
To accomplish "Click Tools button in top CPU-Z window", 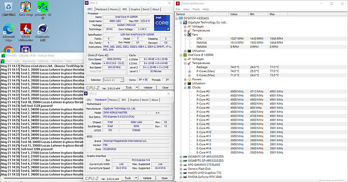I will [x=129, y=88].
